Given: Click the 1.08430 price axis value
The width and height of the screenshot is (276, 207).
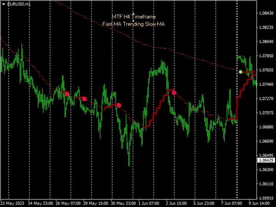Looking at the screenshot, I should (266, 13).
